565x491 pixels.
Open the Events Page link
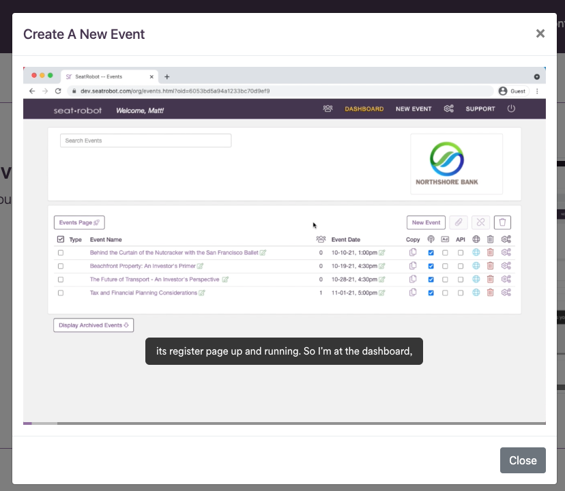pyautogui.click(x=78, y=222)
